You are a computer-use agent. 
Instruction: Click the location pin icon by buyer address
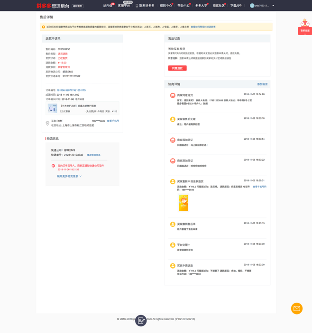pos(47,123)
